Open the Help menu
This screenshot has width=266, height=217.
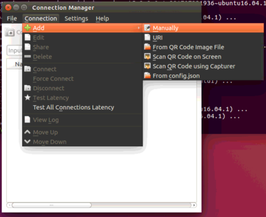tap(102, 19)
